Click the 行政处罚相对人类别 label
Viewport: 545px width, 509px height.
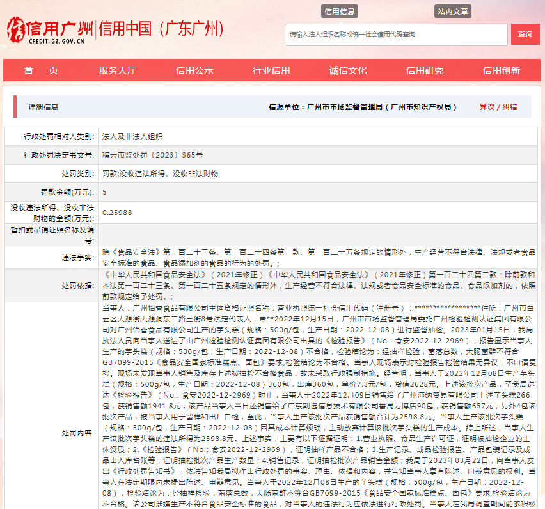click(59, 136)
